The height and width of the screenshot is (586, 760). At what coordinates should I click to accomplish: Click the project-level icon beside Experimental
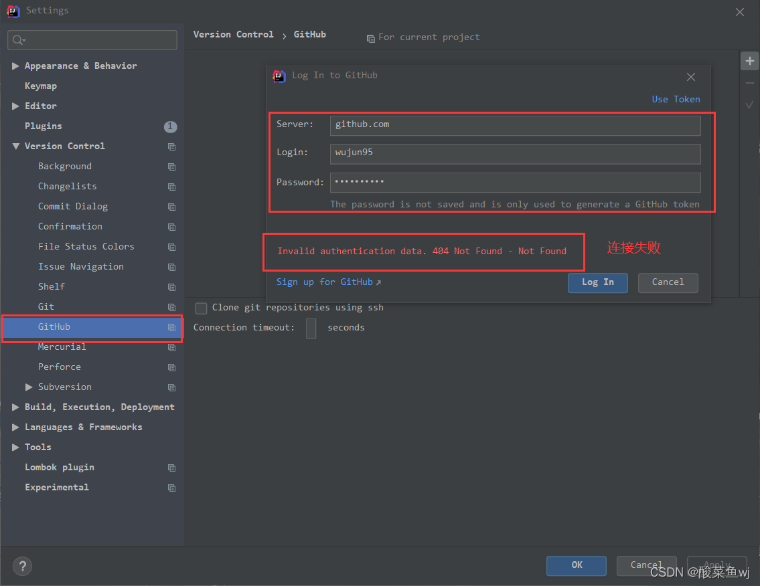171,488
